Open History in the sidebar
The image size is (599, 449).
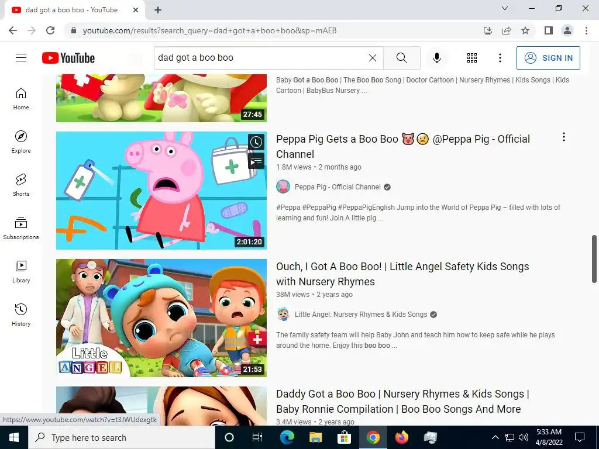[x=21, y=315]
